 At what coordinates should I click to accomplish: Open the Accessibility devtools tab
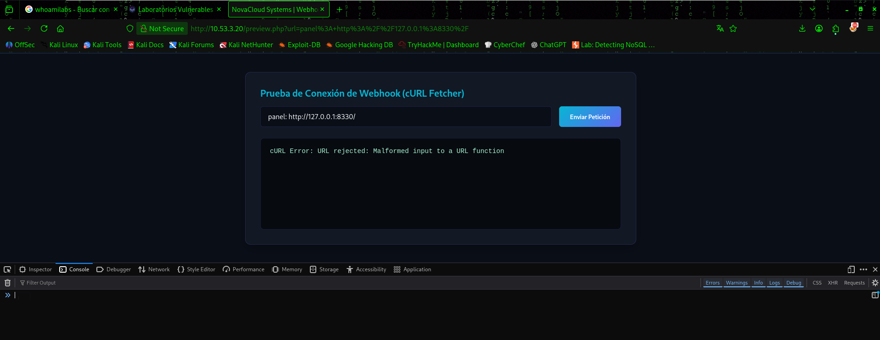tap(366, 269)
